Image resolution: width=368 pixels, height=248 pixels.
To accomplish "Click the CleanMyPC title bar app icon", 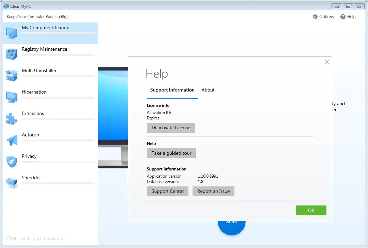I will tap(6, 6).
